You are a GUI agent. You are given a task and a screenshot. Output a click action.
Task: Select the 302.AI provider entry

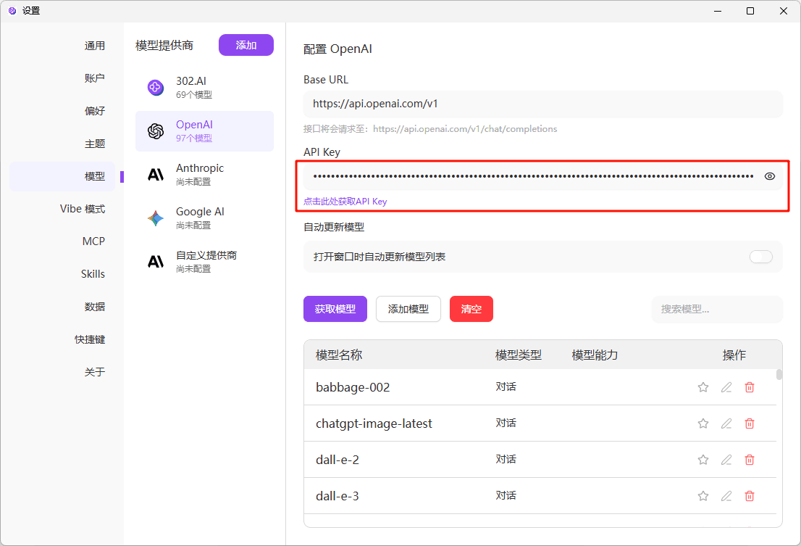[x=204, y=88]
